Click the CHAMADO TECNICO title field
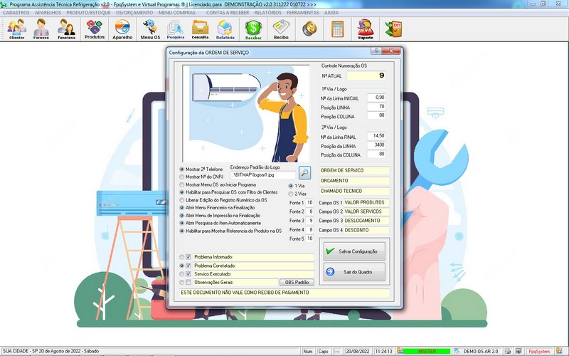The height and width of the screenshot is (356, 569). point(354,191)
